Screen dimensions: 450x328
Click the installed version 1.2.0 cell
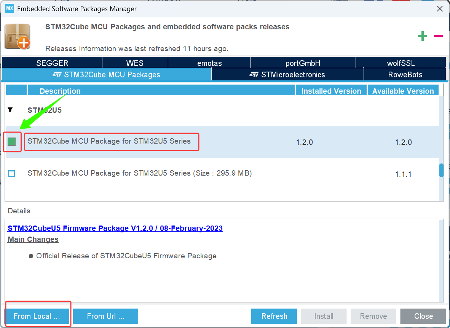[x=305, y=142]
